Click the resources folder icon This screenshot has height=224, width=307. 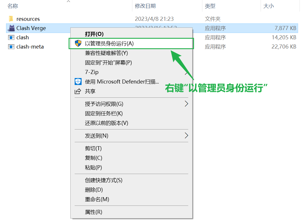point(11,19)
